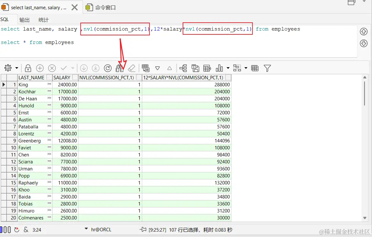
Task: Click the 144096 annual salary cell
Action: pyautogui.click(x=186, y=140)
